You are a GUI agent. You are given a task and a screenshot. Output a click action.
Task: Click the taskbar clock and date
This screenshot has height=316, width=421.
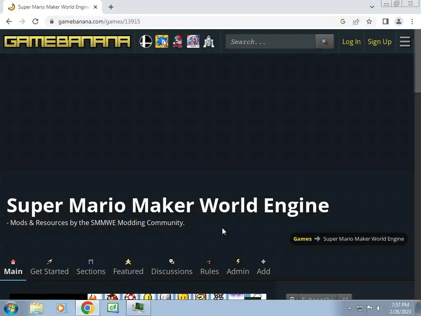tap(400, 308)
